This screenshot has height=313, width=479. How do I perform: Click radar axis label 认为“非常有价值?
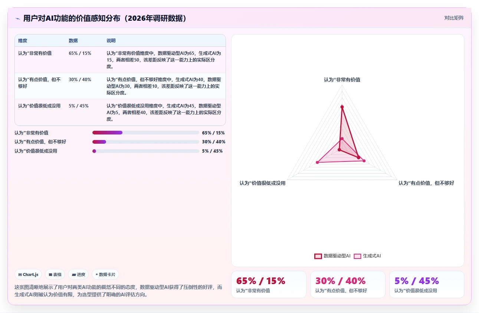point(342,80)
